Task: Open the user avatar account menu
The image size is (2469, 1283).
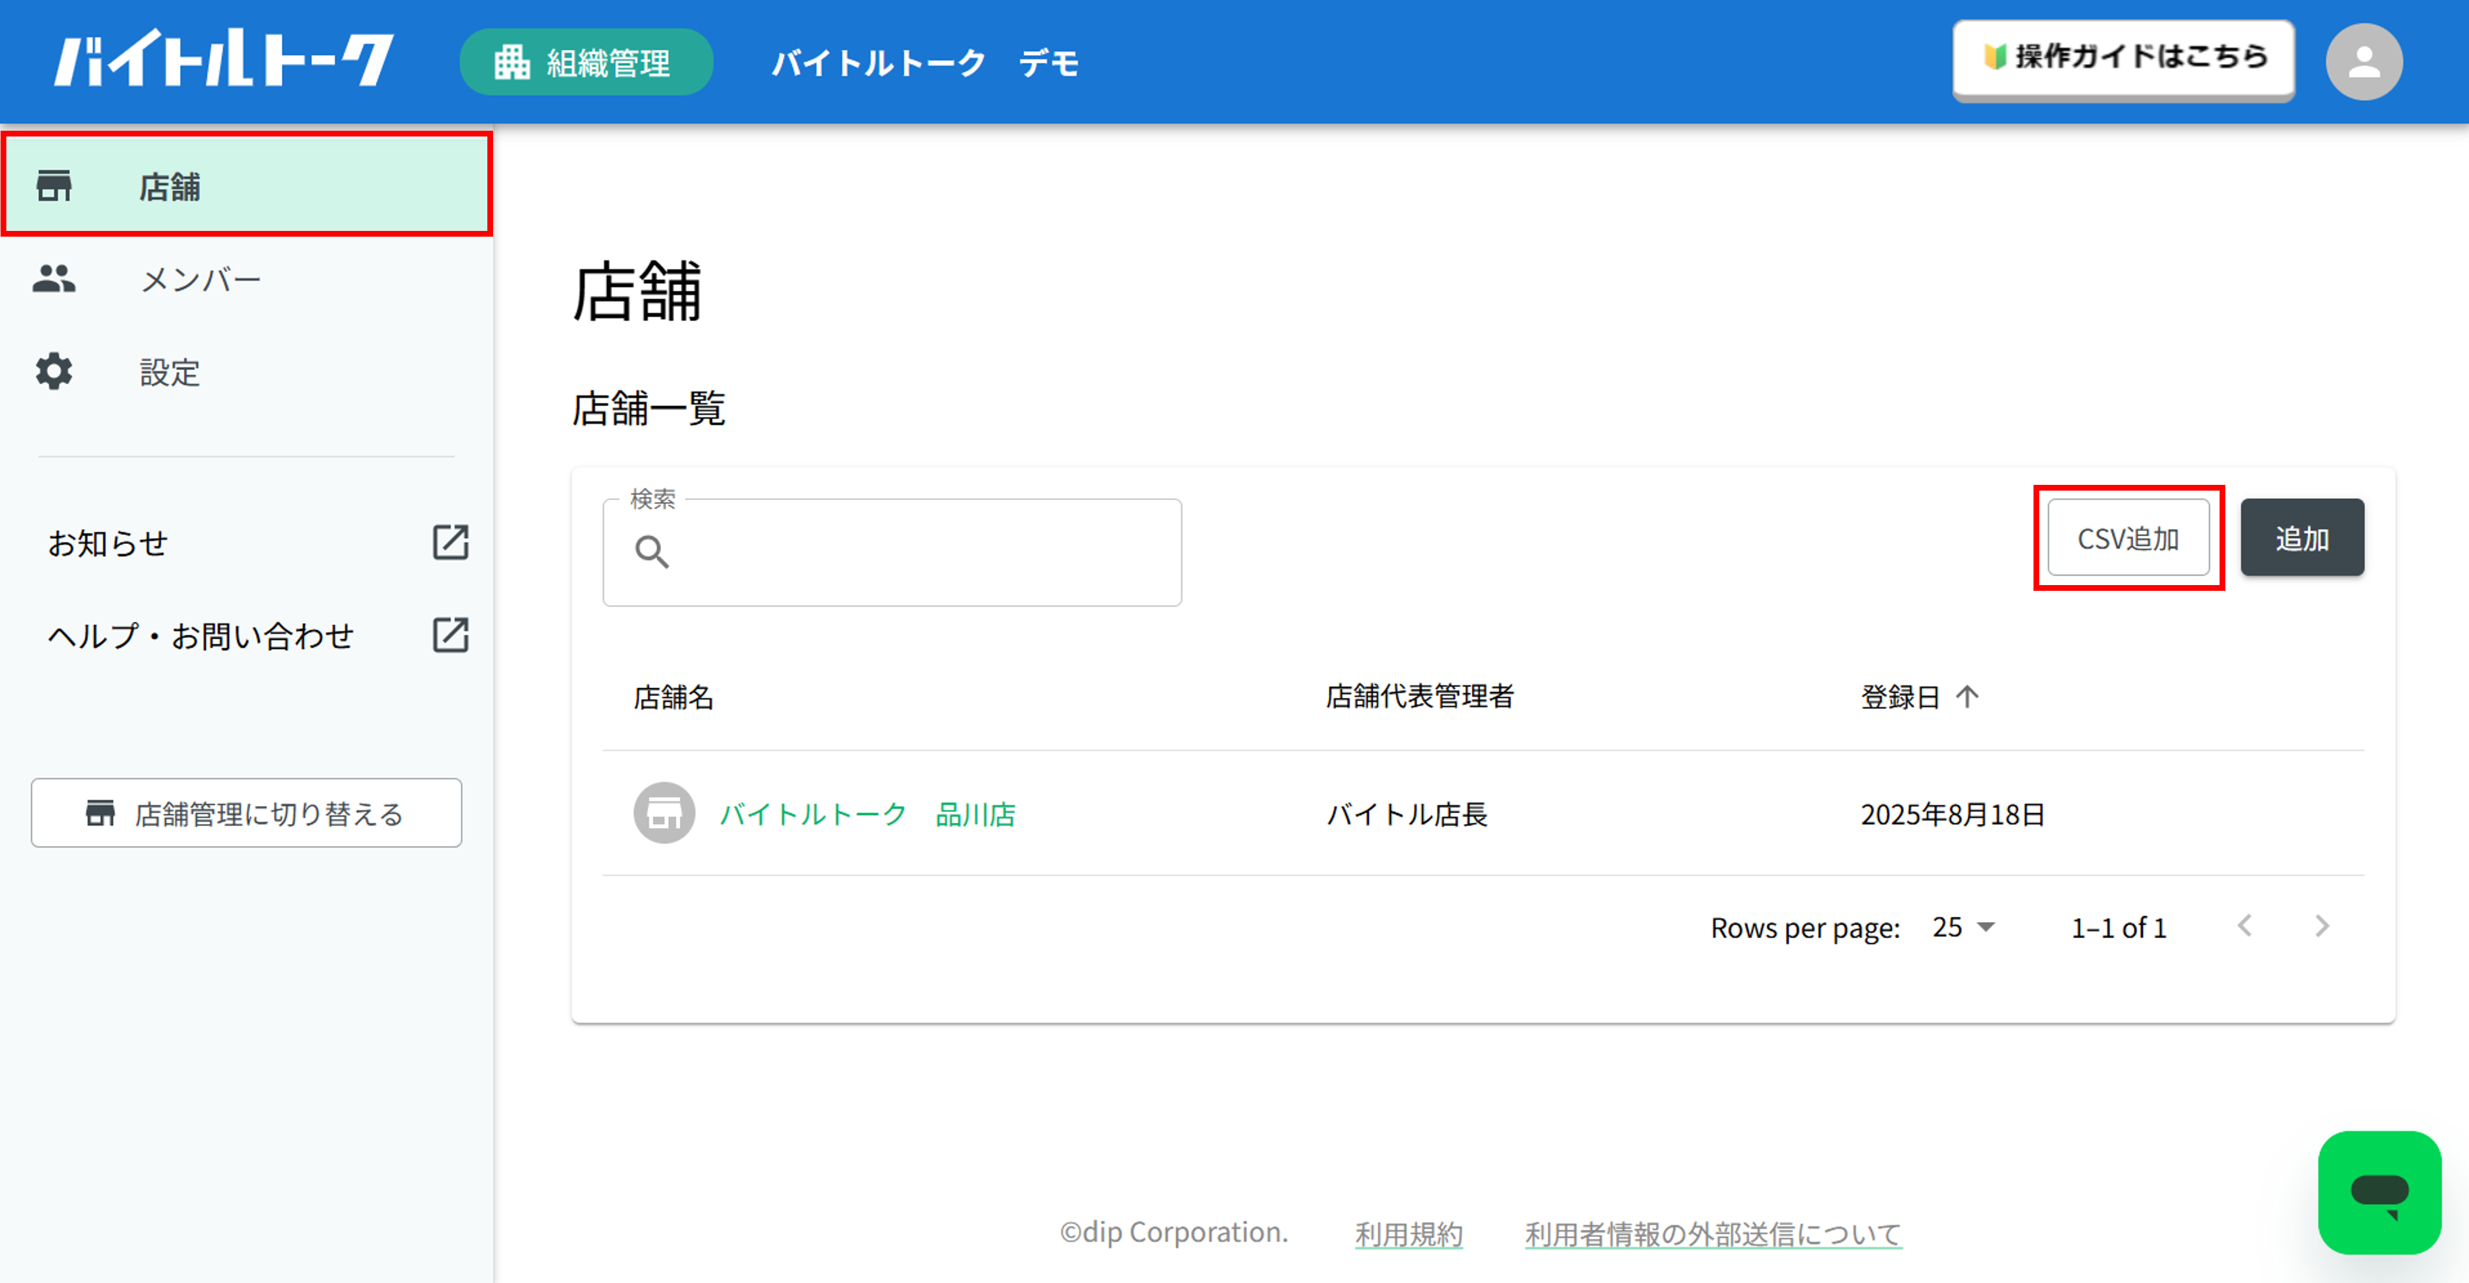Action: 2364,62
